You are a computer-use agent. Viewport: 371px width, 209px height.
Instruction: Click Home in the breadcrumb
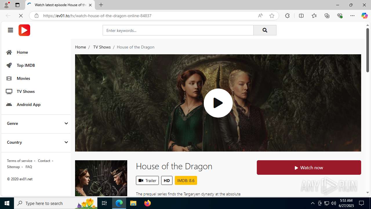pos(81,47)
